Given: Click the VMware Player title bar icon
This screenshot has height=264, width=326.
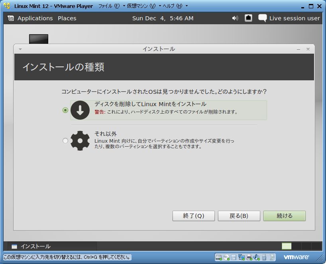Looking at the screenshot, I should coord(7,6).
